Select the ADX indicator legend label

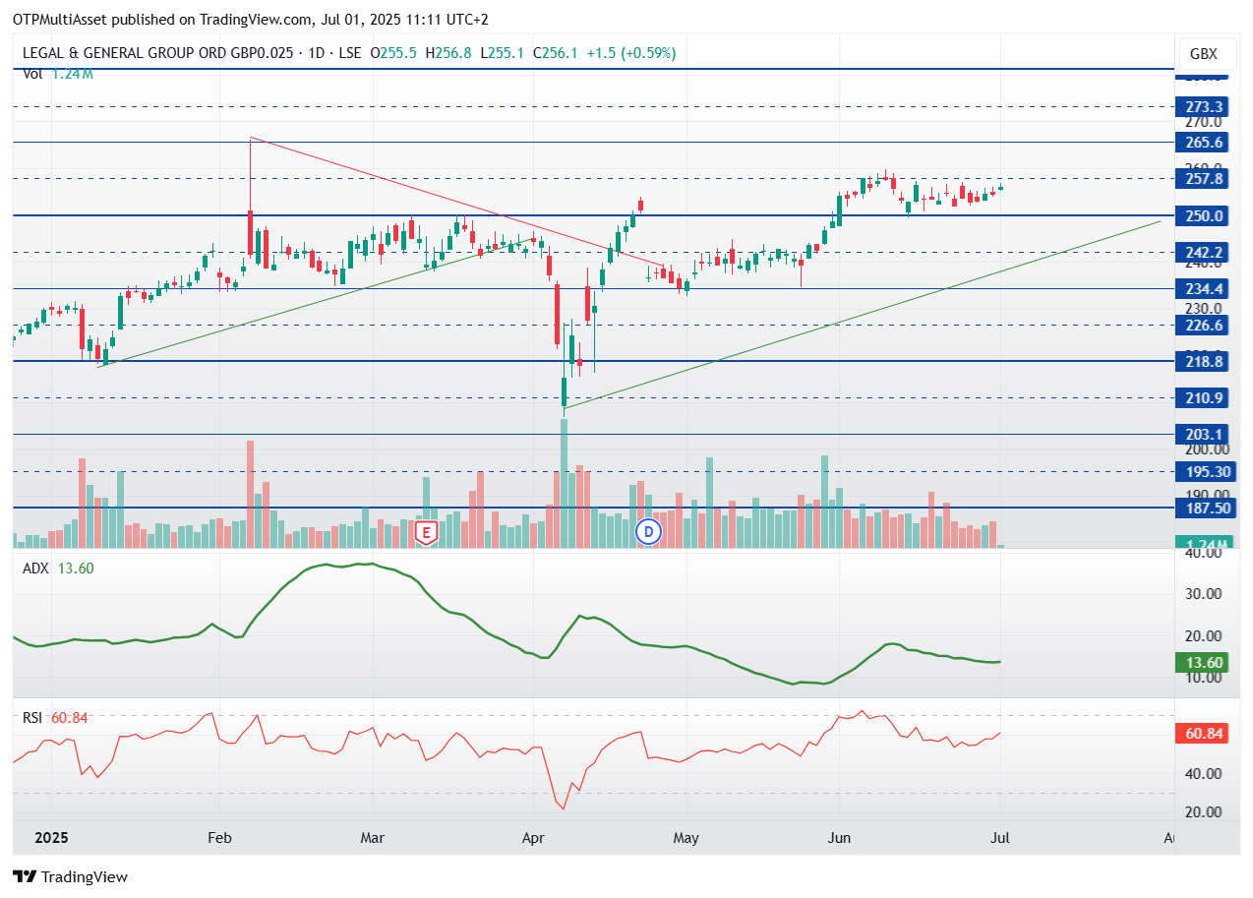point(36,568)
